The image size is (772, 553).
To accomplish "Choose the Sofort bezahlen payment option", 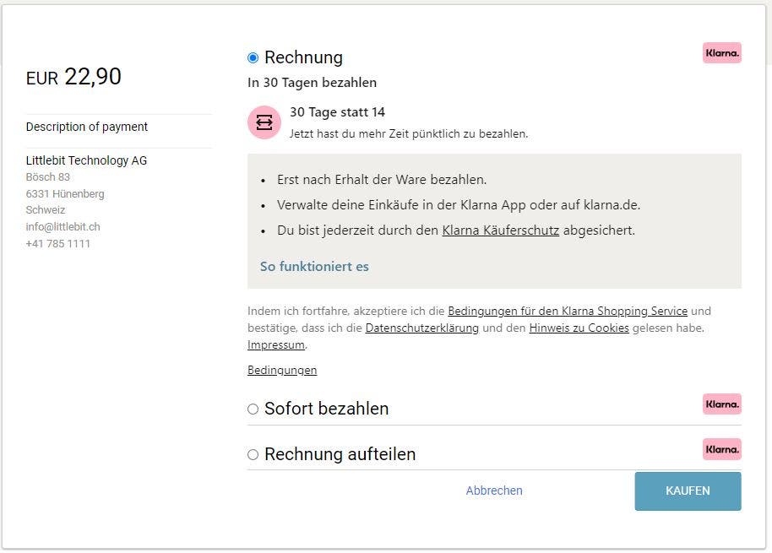I will point(253,409).
